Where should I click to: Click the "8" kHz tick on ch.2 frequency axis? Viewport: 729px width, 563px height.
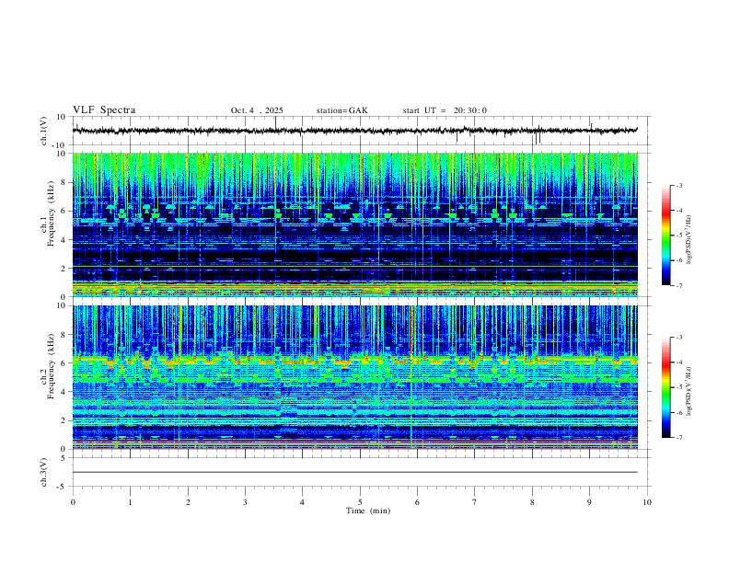65,335
